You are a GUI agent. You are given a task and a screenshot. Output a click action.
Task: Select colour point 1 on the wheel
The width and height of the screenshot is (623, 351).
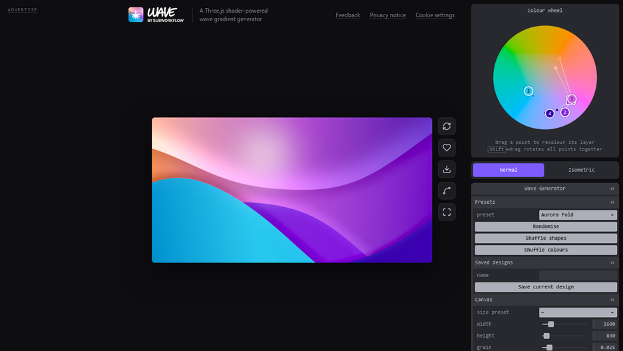pos(572,99)
